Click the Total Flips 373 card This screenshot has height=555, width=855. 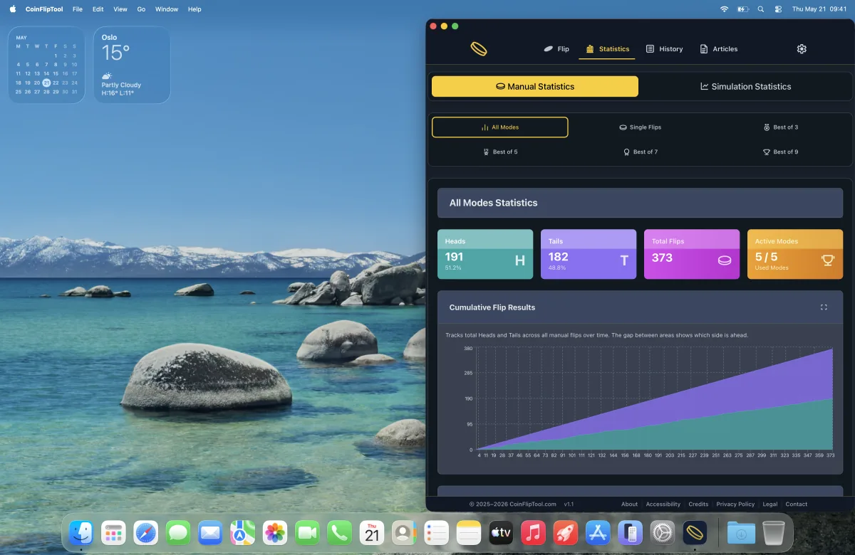click(x=692, y=254)
